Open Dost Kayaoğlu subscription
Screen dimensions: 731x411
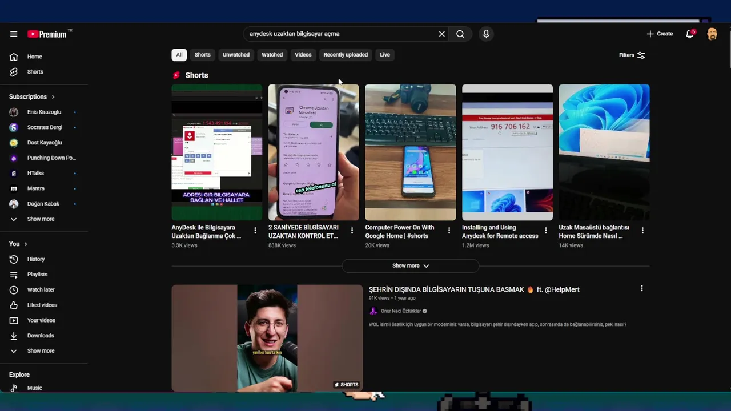pos(45,143)
